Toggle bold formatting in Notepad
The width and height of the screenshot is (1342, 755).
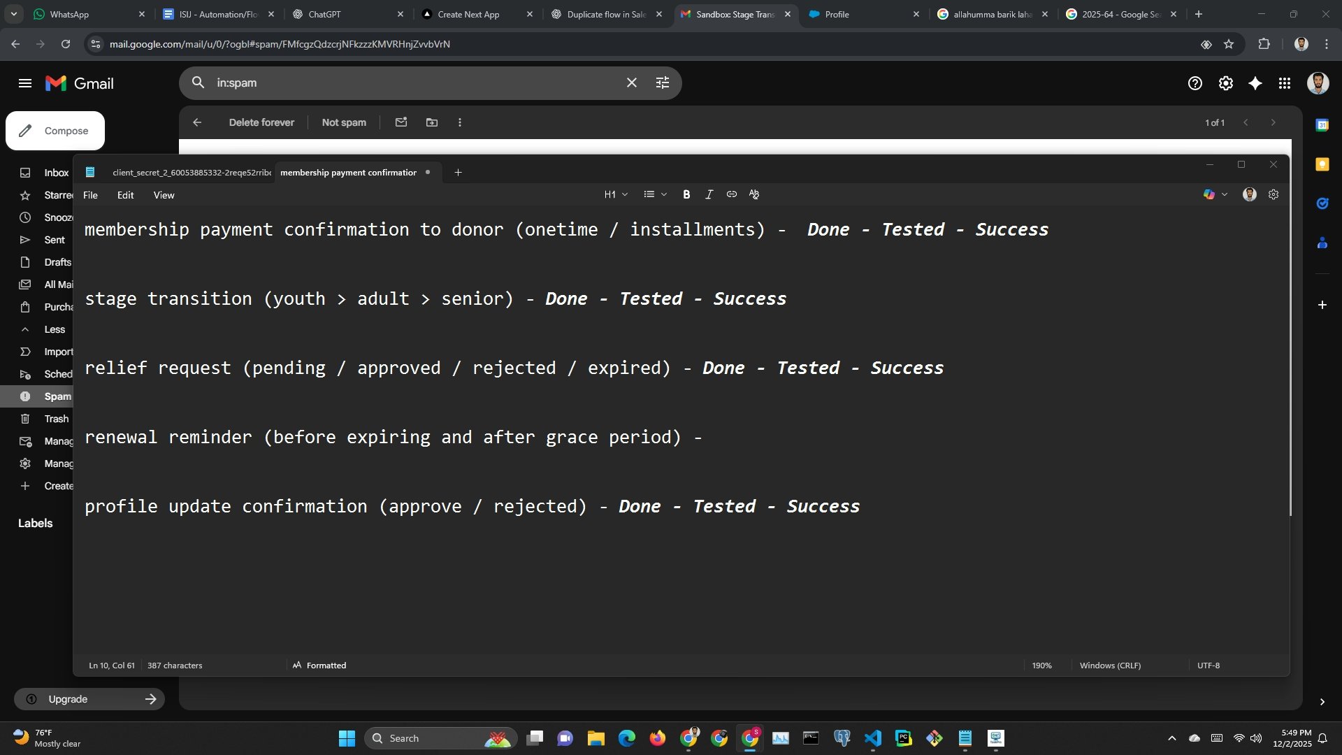click(x=686, y=194)
